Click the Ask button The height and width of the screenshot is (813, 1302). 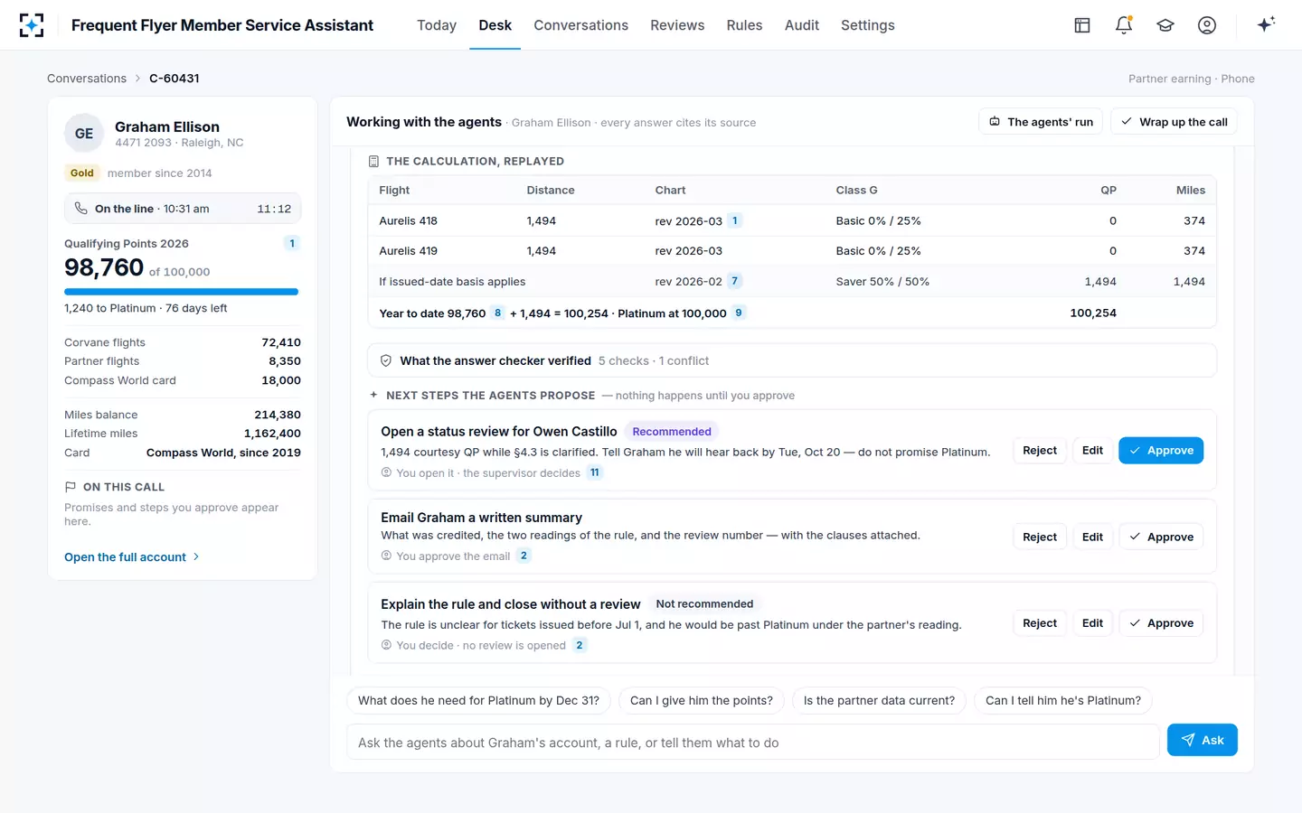point(1202,740)
